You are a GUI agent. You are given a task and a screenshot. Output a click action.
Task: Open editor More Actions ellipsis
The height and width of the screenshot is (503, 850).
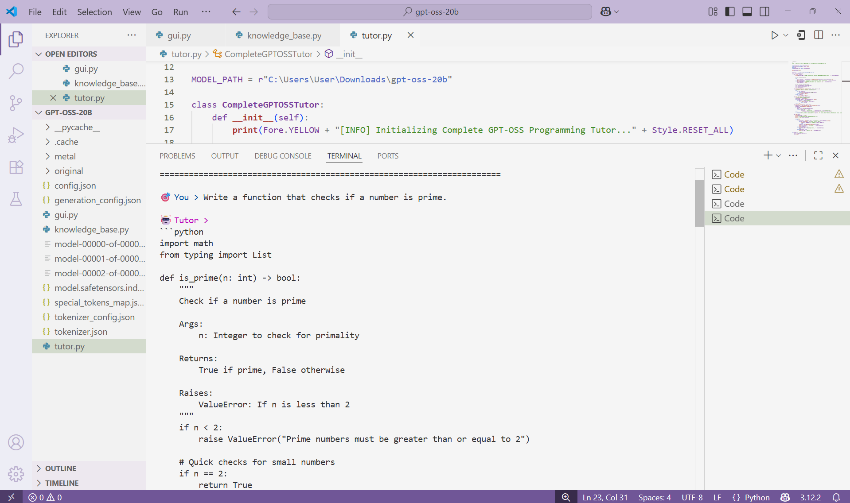pos(836,35)
